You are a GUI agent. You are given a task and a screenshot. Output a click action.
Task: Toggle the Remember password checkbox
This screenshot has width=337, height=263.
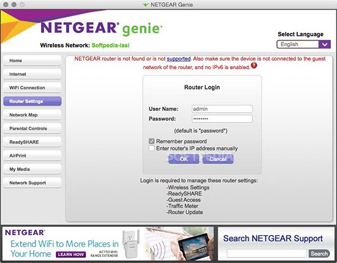[151, 141]
